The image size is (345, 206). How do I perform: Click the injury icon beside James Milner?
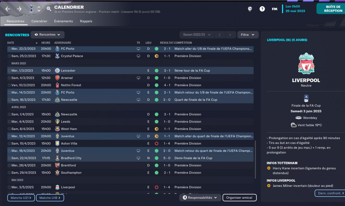pyautogui.click(x=269, y=186)
